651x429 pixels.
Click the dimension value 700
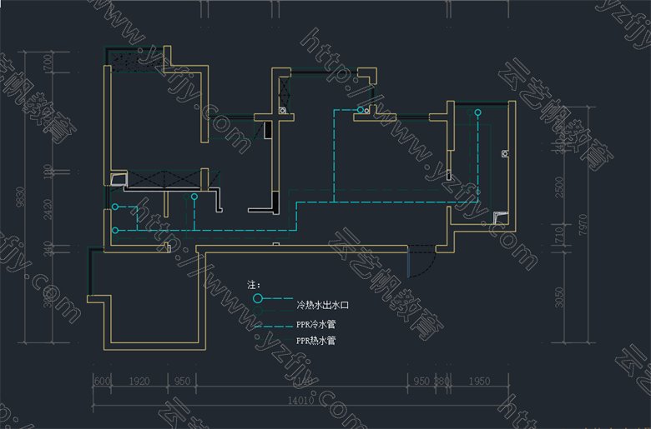[x=48, y=62]
